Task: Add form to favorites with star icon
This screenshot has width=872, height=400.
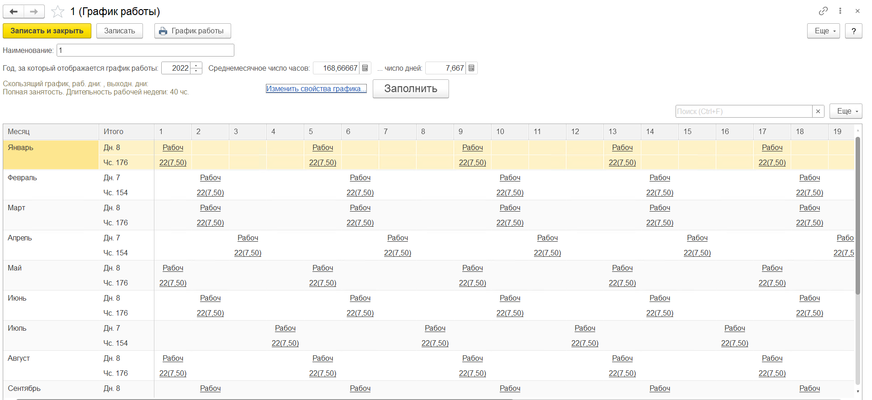Action: (x=58, y=11)
